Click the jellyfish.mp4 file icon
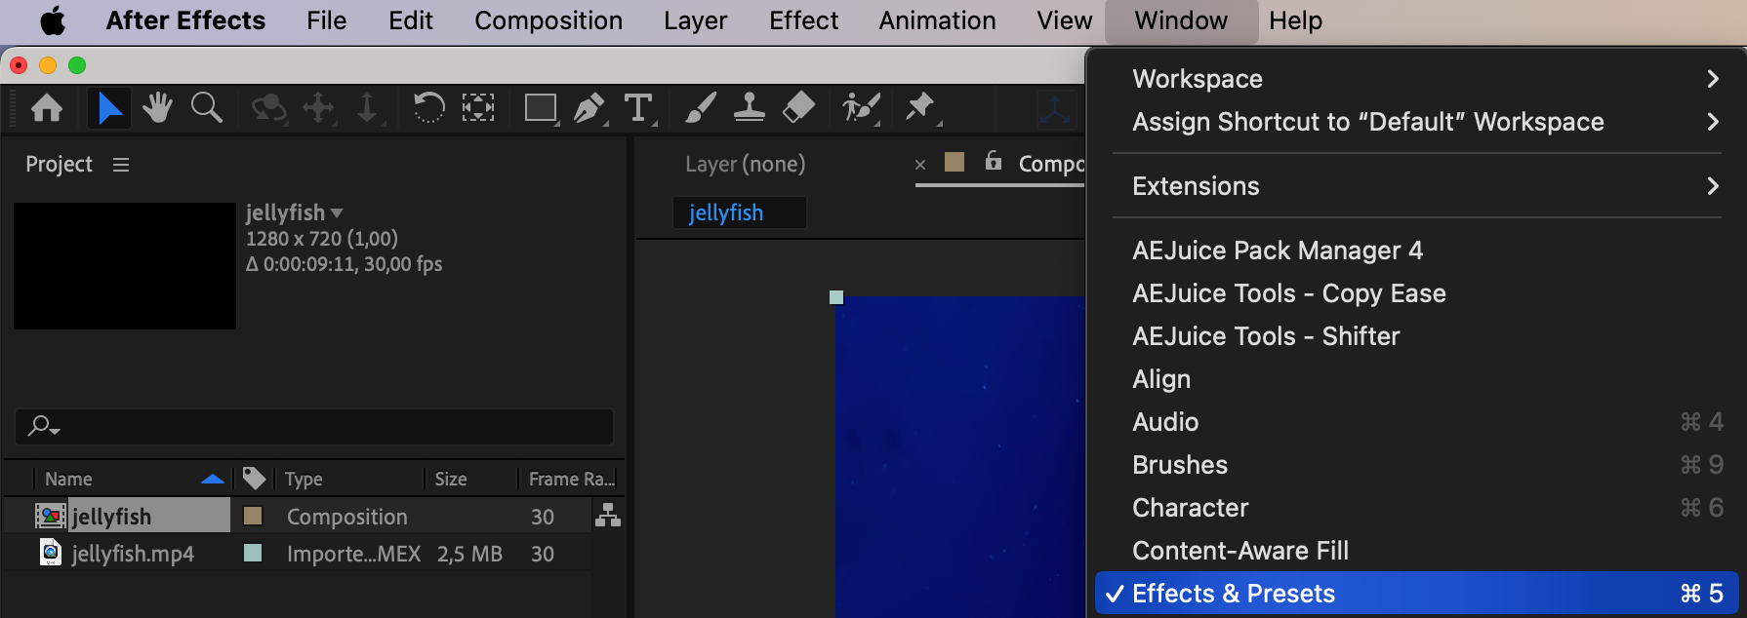The height and width of the screenshot is (618, 1747). click(x=51, y=553)
